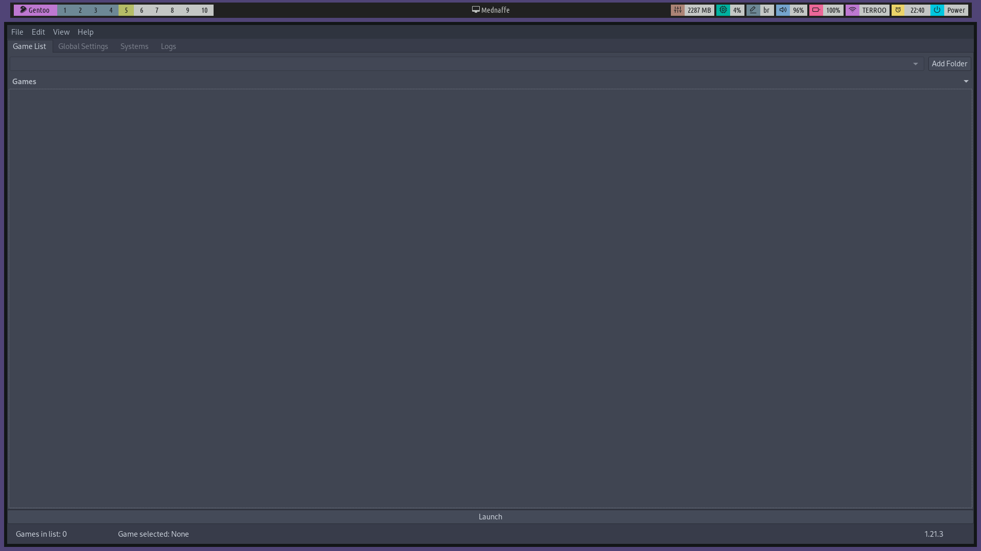
Task: Click the Power label in the top bar
Action: [956, 10]
